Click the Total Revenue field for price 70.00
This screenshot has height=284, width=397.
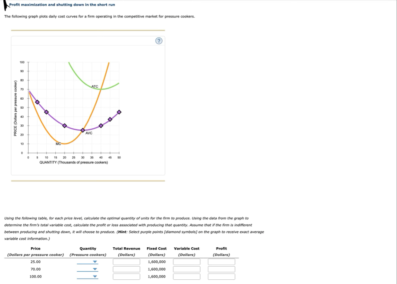(126, 269)
